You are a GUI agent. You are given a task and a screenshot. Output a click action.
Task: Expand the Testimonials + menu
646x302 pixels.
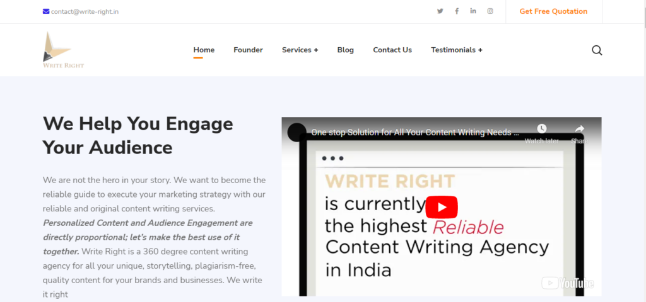[x=456, y=50]
